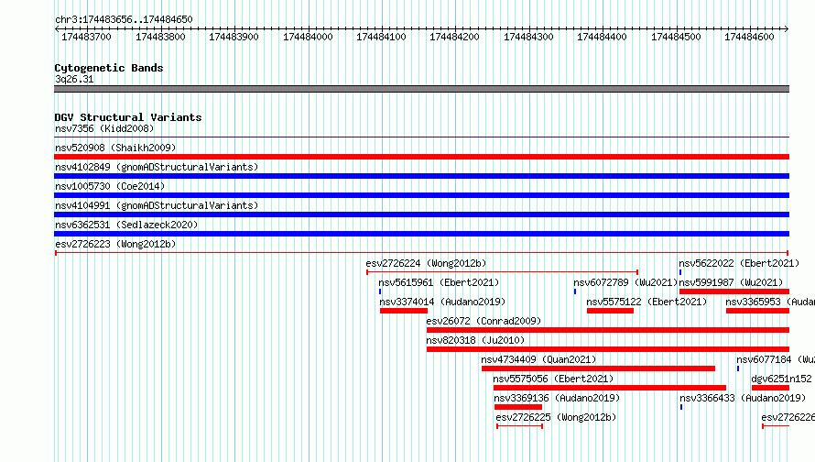The image size is (815, 462).
Task: Click ruler position 174484600
Action: 749,37
